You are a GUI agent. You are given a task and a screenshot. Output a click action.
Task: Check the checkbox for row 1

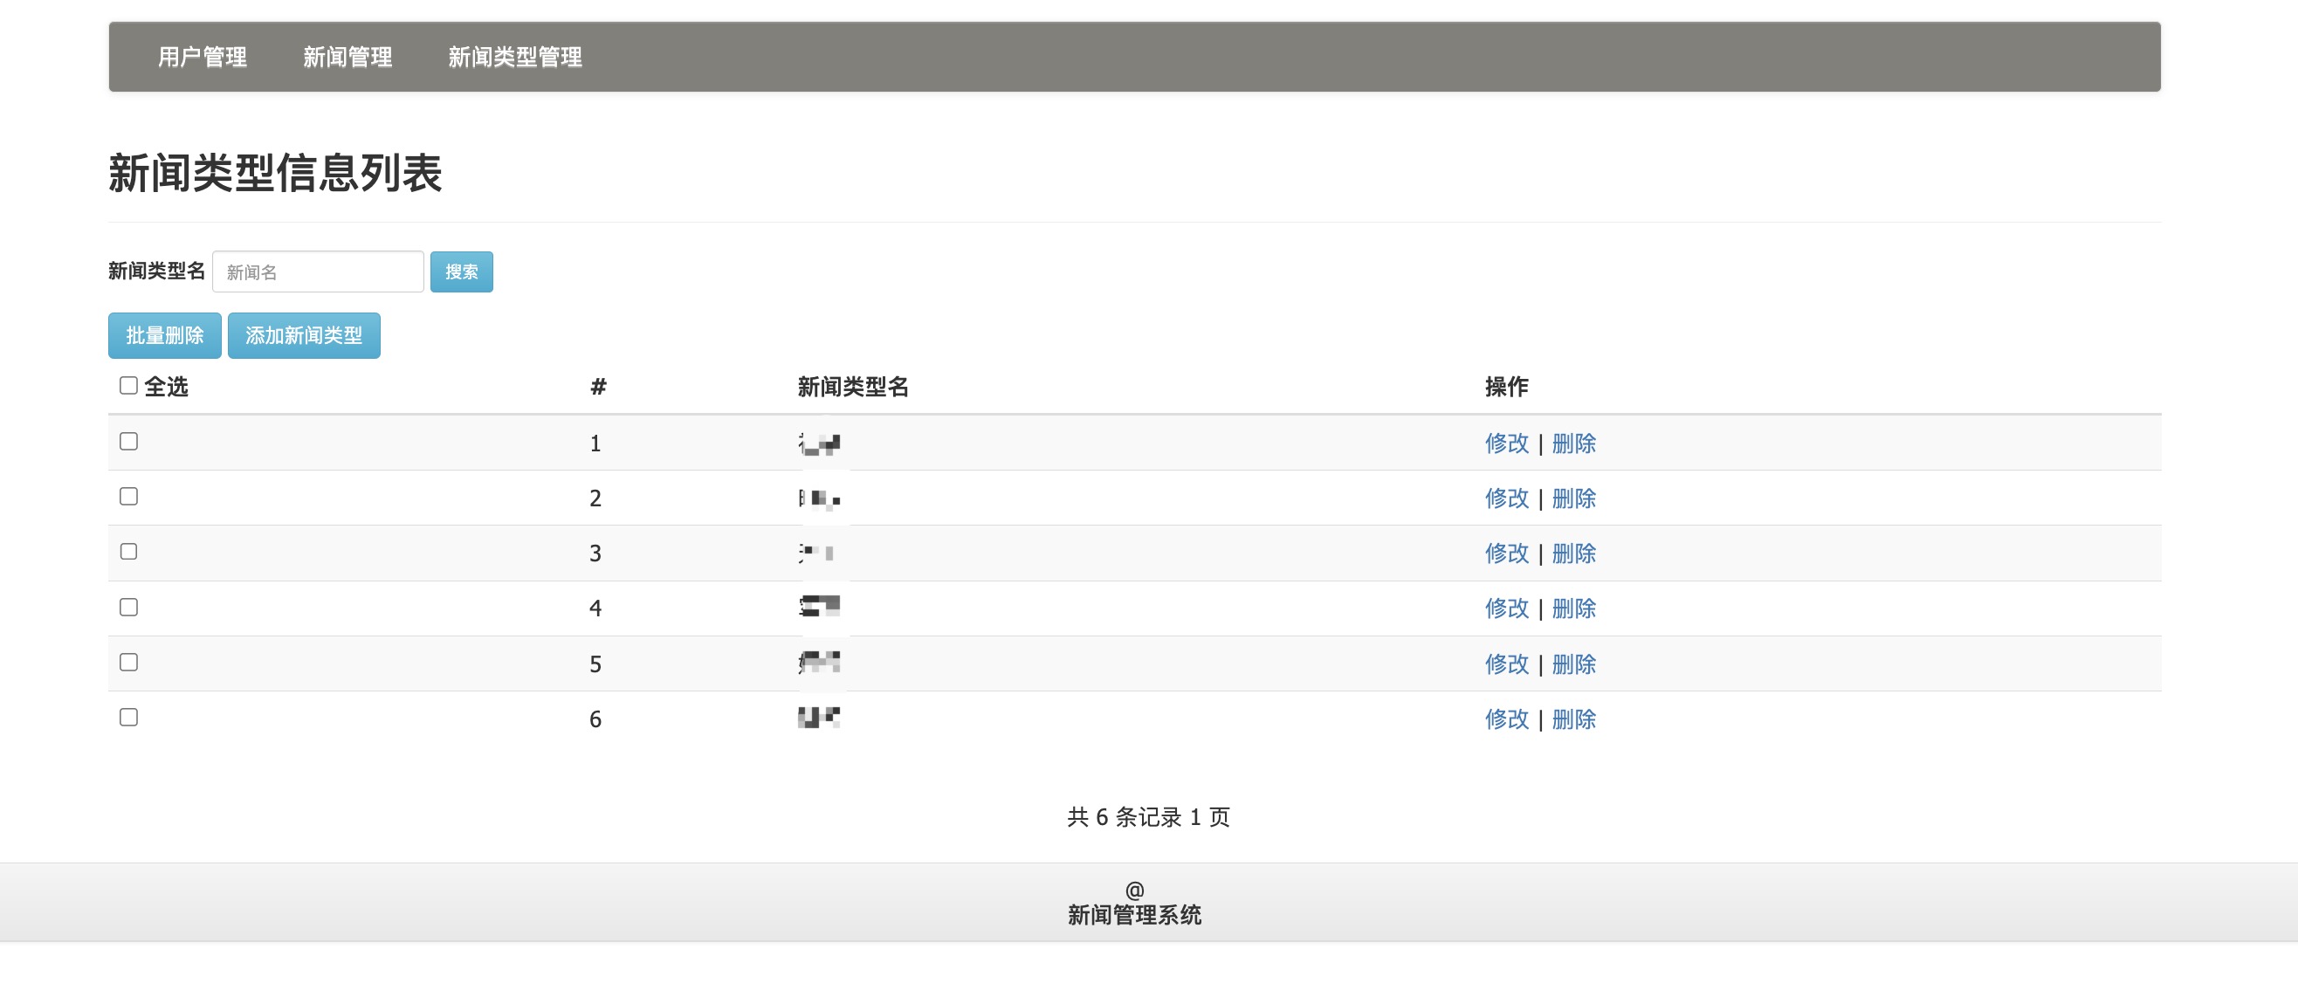tap(128, 442)
